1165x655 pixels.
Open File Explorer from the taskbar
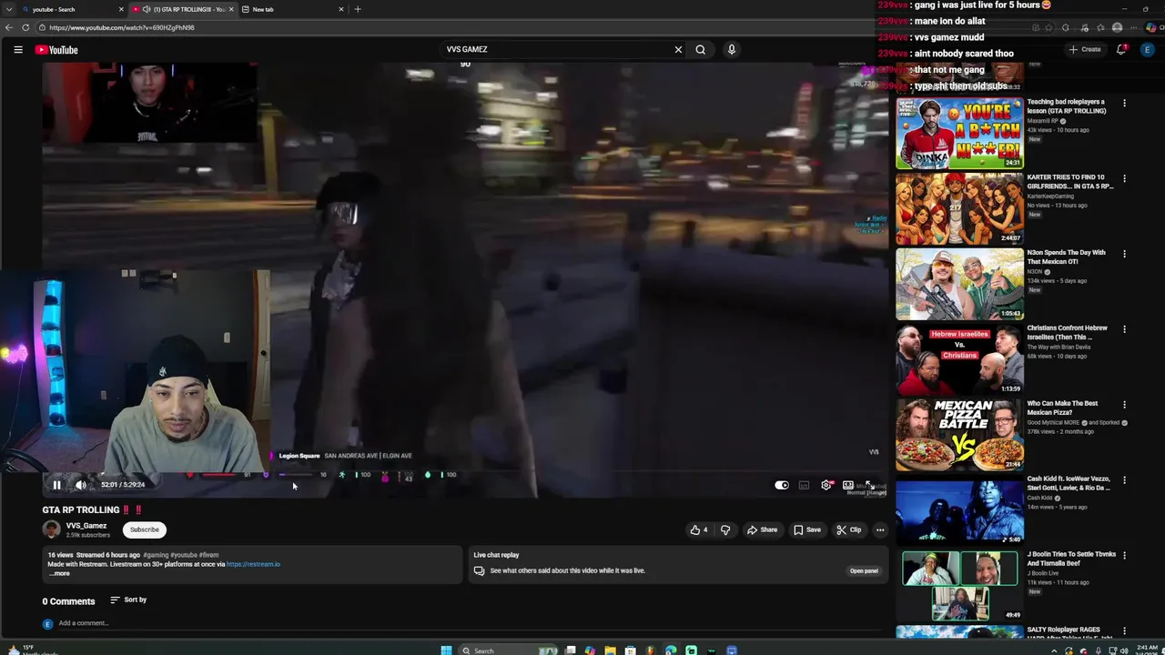pos(610,650)
